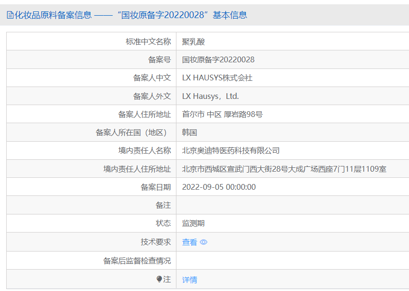The image size is (409, 291).
Task: Click the filing number value 国妆原备字20220028
Action: click(x=218, y=59)
